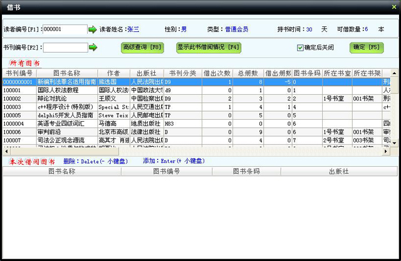Select the 英语专业四级词汇 row
The image size is (401, 261).
coord(66,124)
